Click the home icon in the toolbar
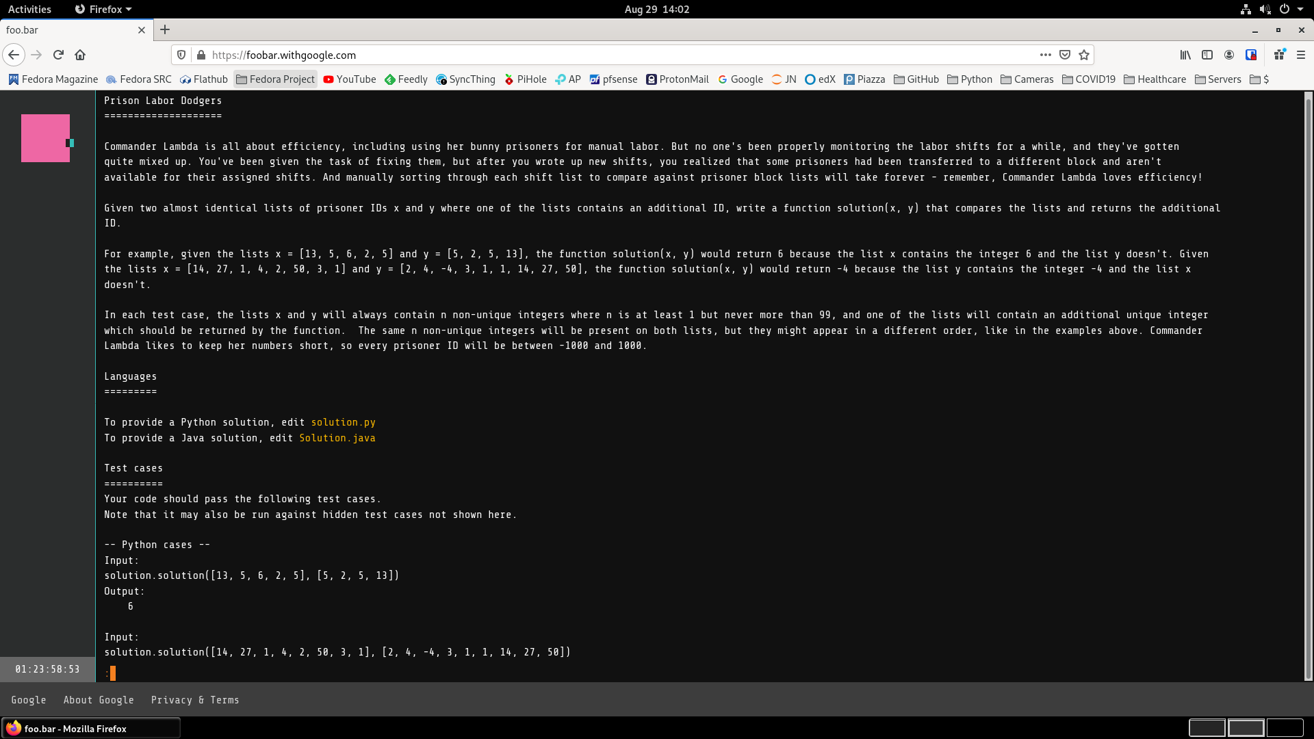1314x739 pixels. (80, 55)
